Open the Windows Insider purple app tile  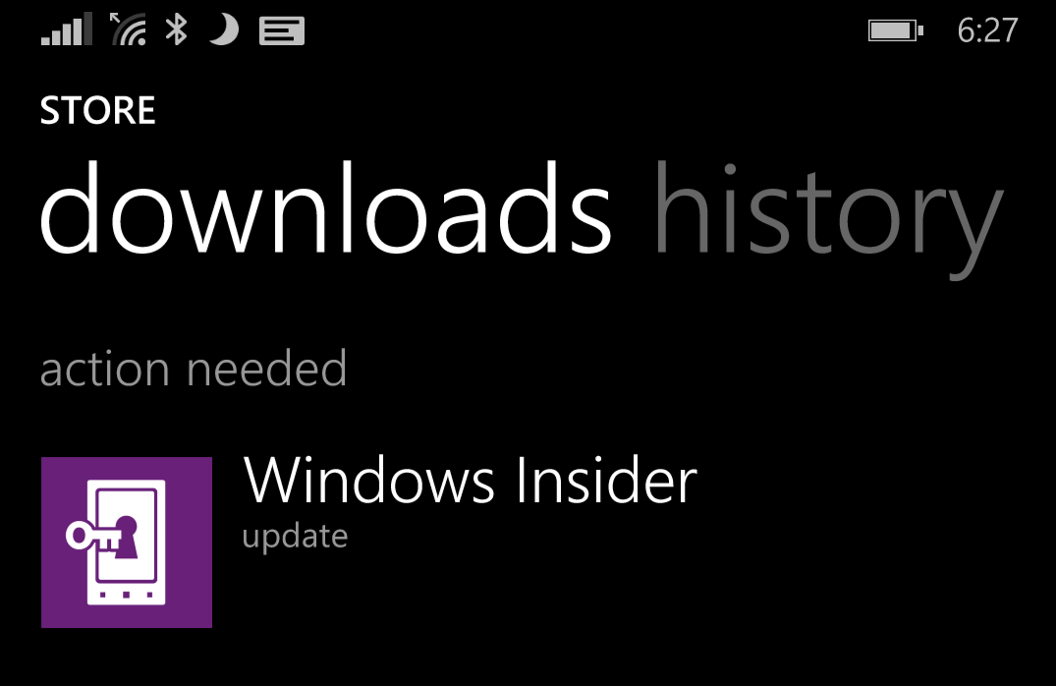(127, 543)
